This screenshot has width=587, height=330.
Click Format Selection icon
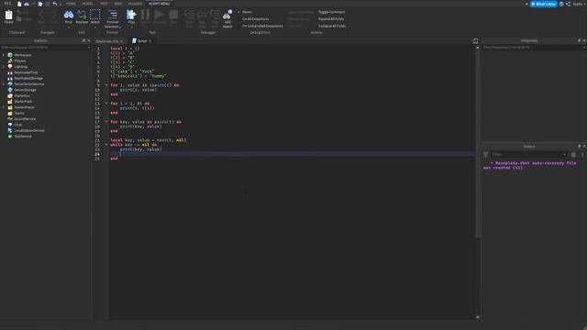pyautogui.click(x=112, y=16)
